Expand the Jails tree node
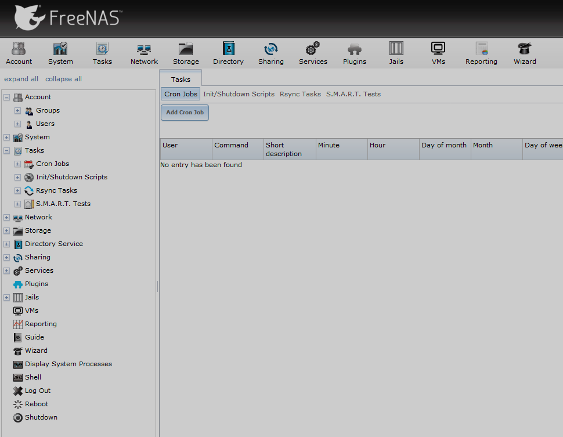This screenshot has width=563, height=437. (x=6, y=297)
